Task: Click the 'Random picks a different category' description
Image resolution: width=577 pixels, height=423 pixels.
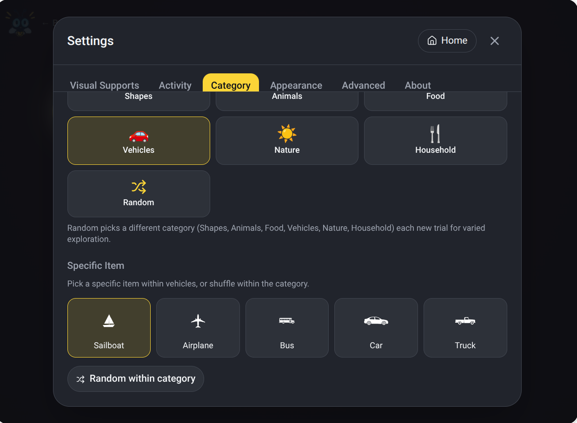Action: pyautogui.click(x=276, y=234)
